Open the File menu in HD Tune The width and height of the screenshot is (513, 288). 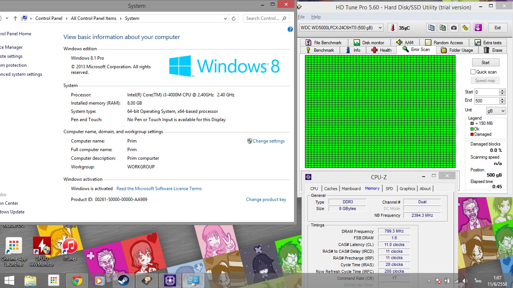(x=301, y=17)
